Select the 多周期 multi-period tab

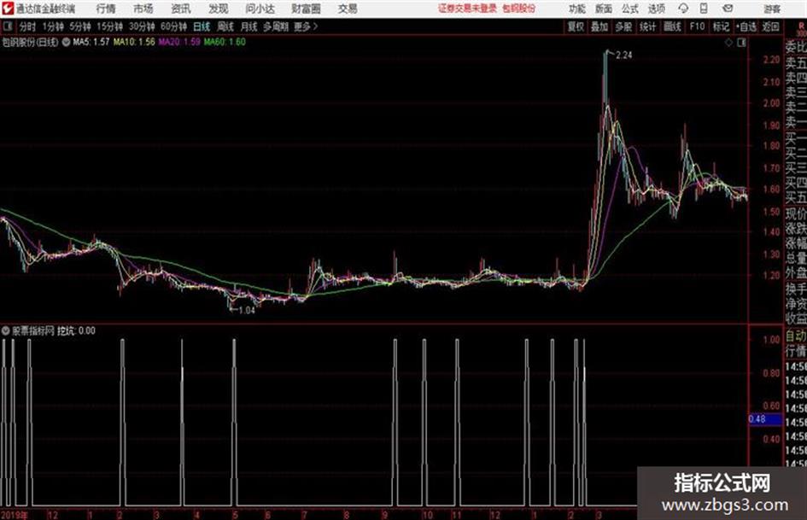[276, 26]
